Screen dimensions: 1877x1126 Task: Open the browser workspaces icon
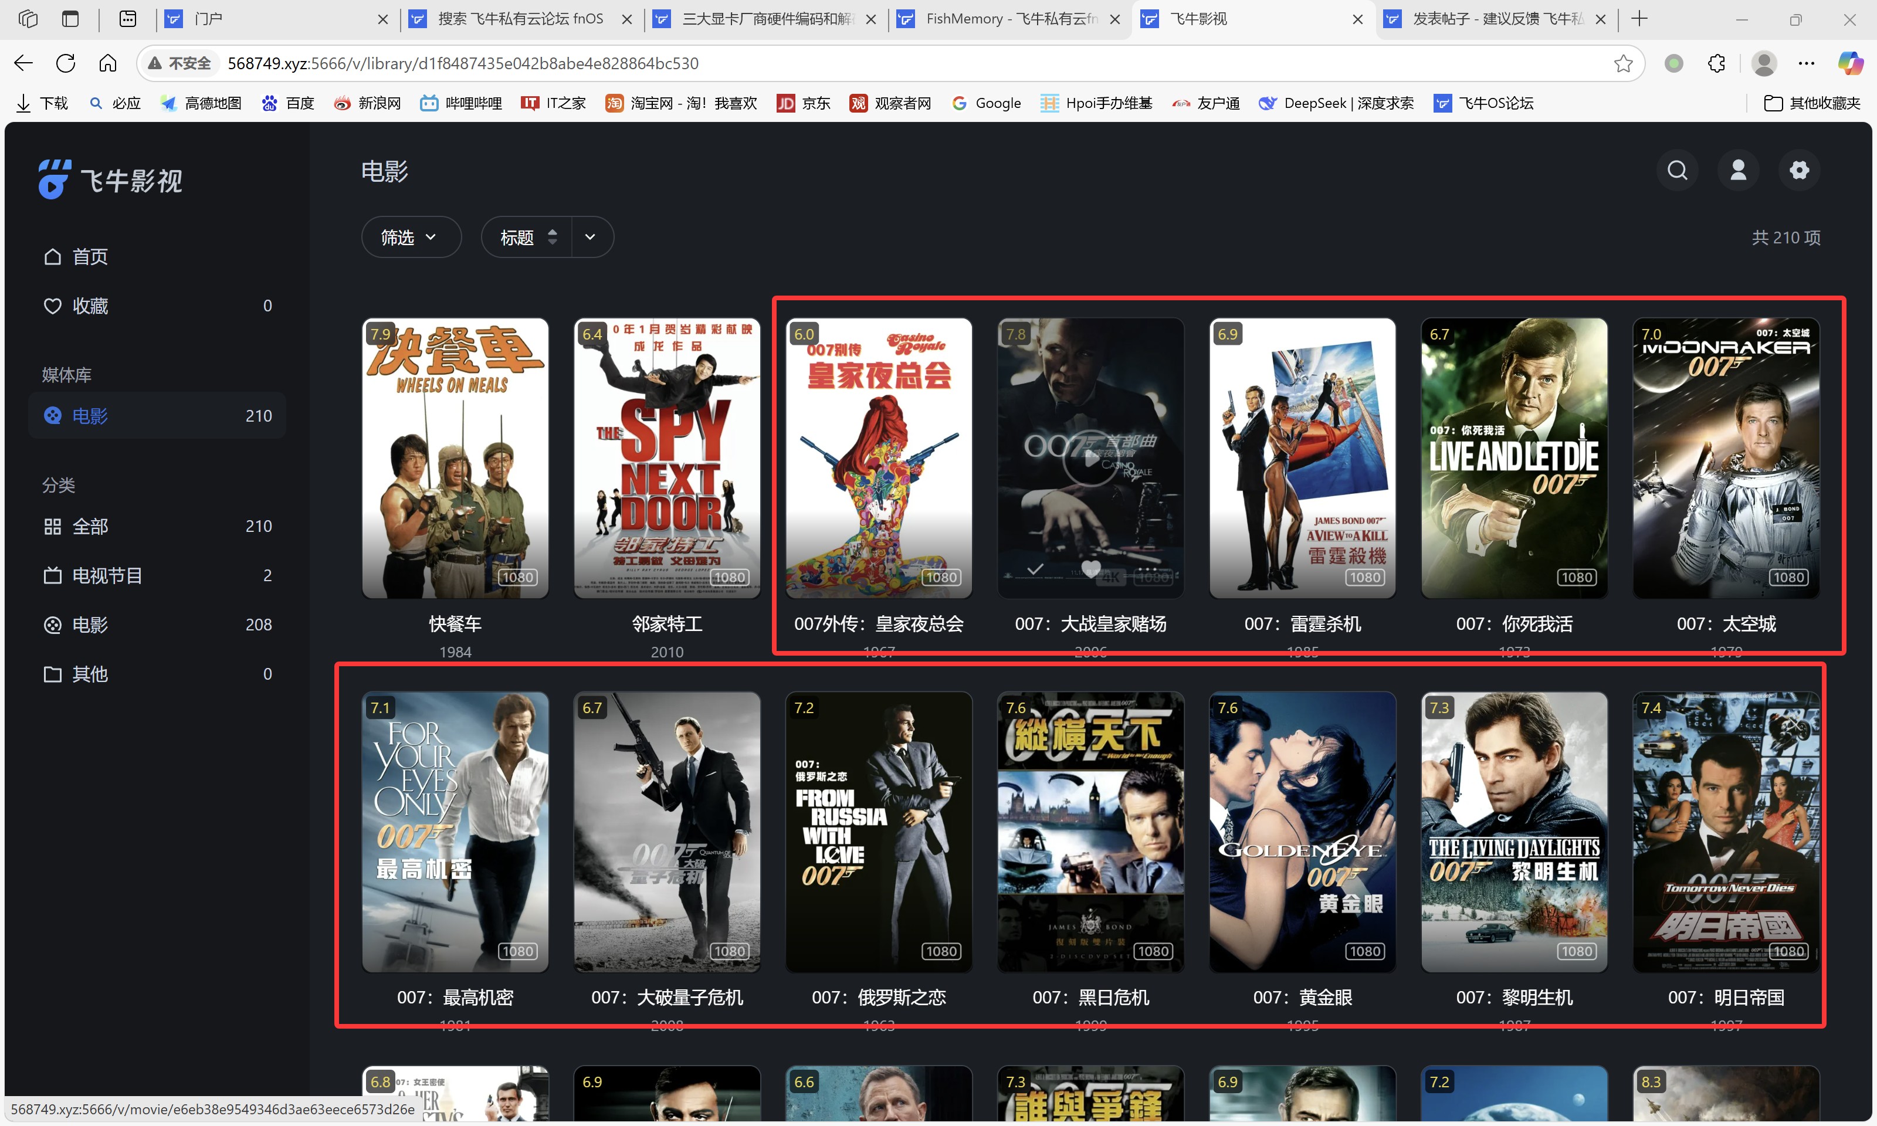(x=28, y=19)
